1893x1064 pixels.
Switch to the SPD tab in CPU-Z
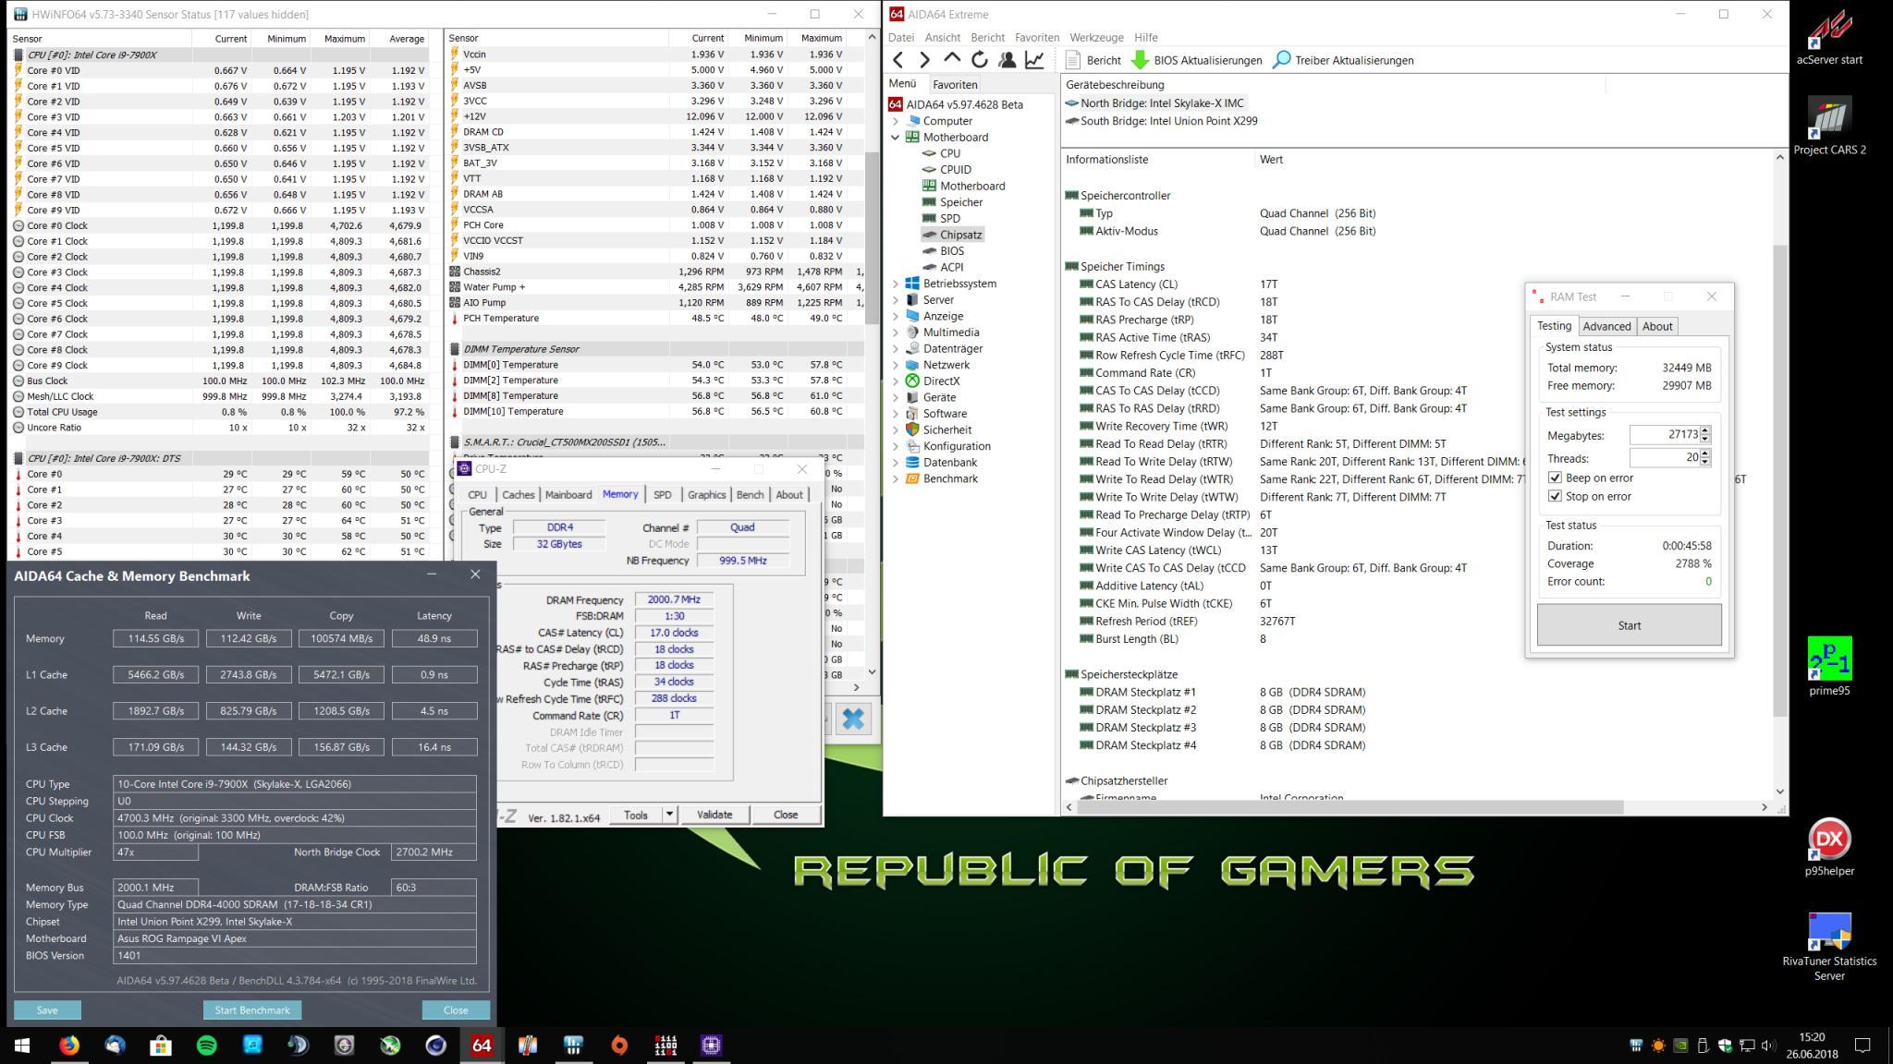coord(662,494)
